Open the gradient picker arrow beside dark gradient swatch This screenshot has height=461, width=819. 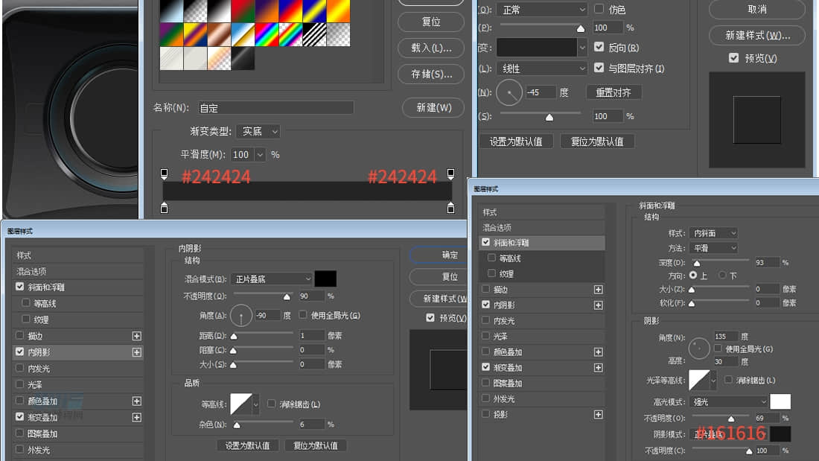pyautogui.click(x=582, y=48)
